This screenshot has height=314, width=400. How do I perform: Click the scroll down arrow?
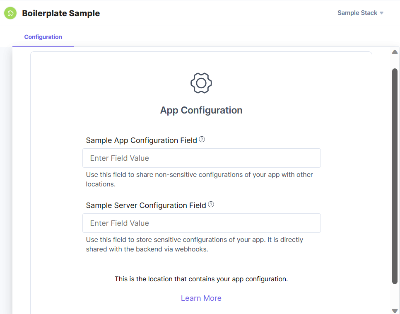coord(395,311)
